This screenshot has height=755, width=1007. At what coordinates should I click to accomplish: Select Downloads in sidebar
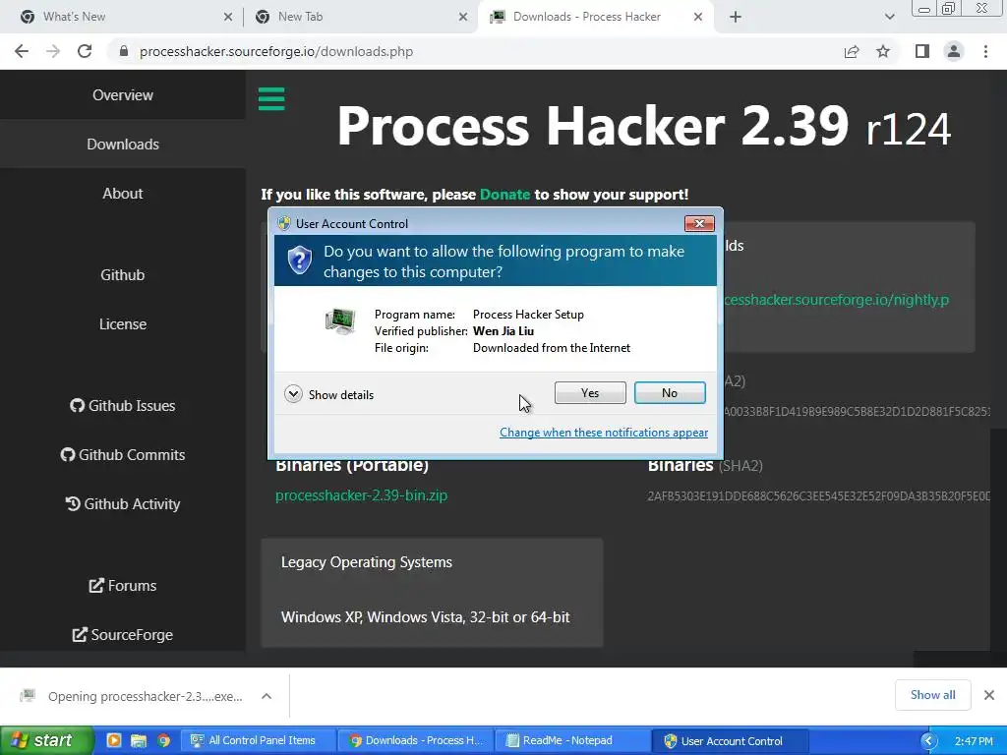123,144
